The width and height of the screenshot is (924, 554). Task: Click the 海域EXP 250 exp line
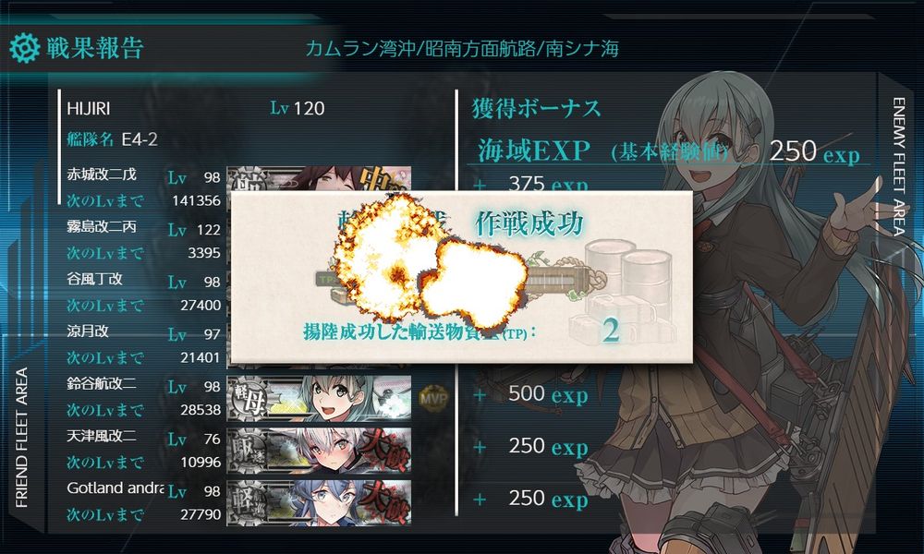pyautogui.click(x=668, y=151)
